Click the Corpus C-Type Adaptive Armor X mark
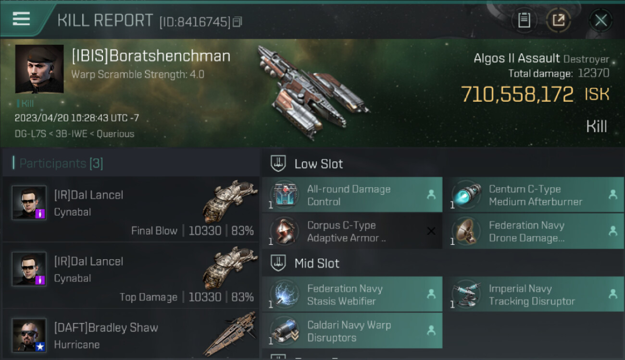The height and width of the screenshot is (360, 625). (x=431, y=231)
